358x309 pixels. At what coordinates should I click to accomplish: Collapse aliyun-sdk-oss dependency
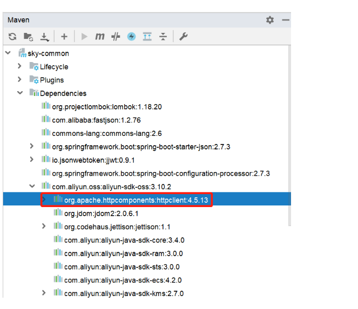pos(32,186)
